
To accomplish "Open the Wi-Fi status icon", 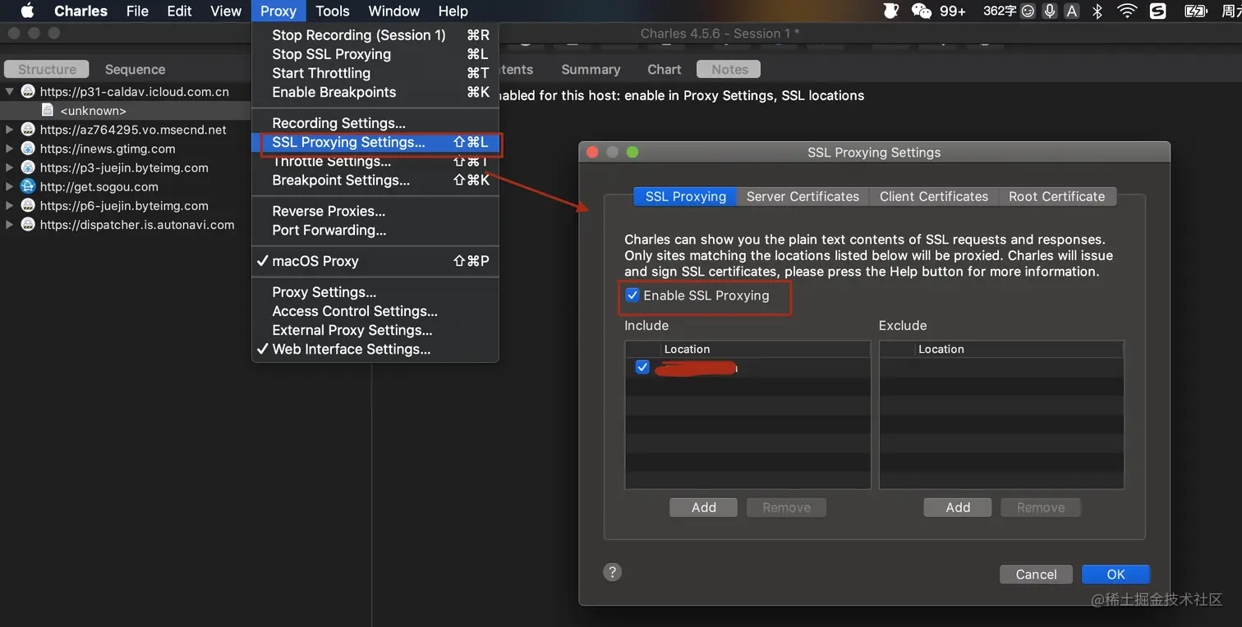I will 1127,11.
